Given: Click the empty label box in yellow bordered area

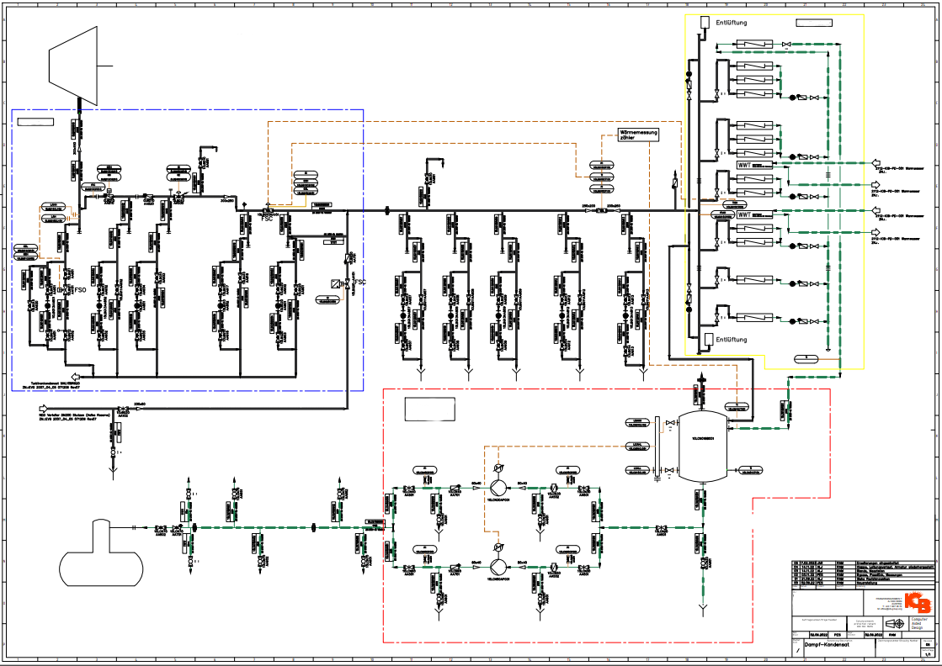Looking at the screenshot, I should [x=814, y=23].
